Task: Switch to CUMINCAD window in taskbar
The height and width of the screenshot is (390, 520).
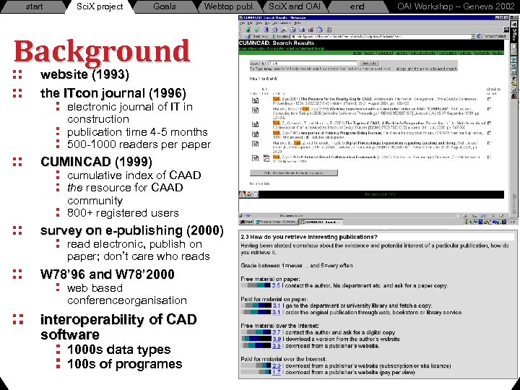Action: (x=321, y=222)
